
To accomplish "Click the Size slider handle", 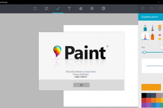I will (x=144, y=52).
